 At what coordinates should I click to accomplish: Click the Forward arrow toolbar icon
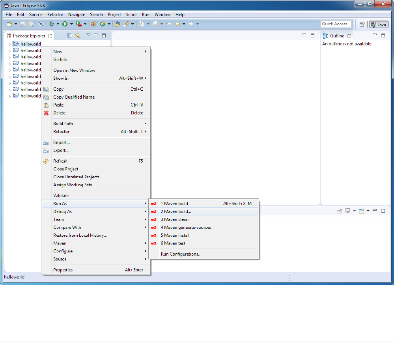191,24
